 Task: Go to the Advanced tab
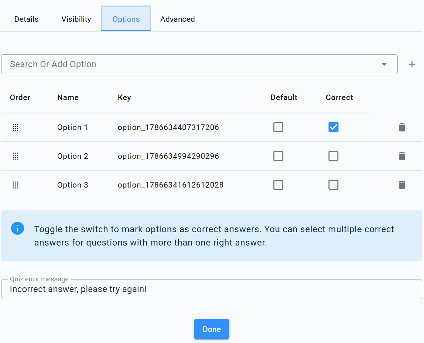pos(177,19)
